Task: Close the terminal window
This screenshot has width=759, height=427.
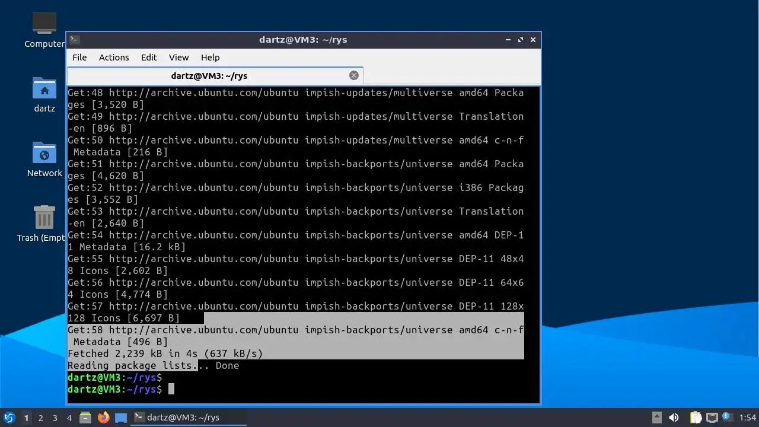Action: point(533,40)
